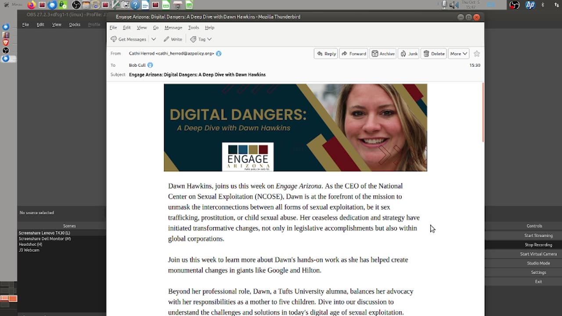This screenshot has width=562, height=316.
Task: Click OBS Studio launcher in top panel
Action: pos(76,5)
